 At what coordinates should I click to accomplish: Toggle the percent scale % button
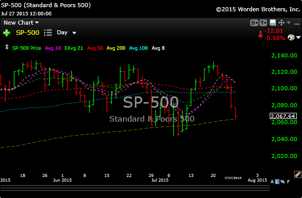click(x=283, y=182)
